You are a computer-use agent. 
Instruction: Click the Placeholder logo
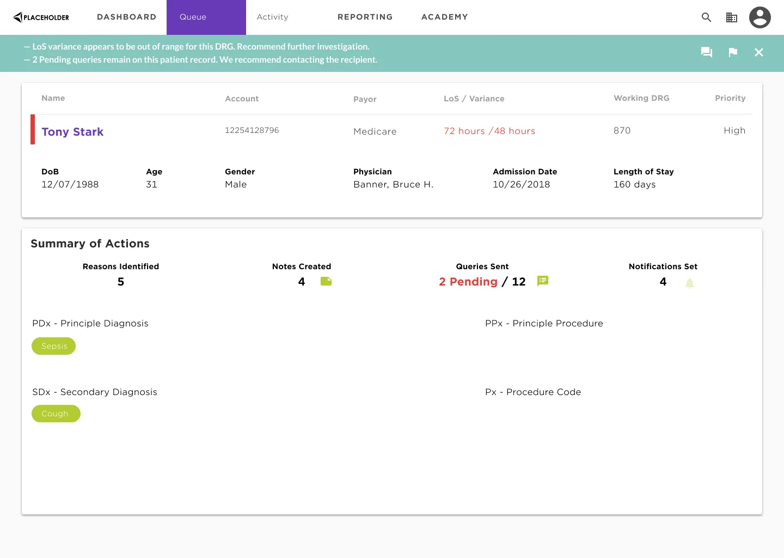pos(41,17)
